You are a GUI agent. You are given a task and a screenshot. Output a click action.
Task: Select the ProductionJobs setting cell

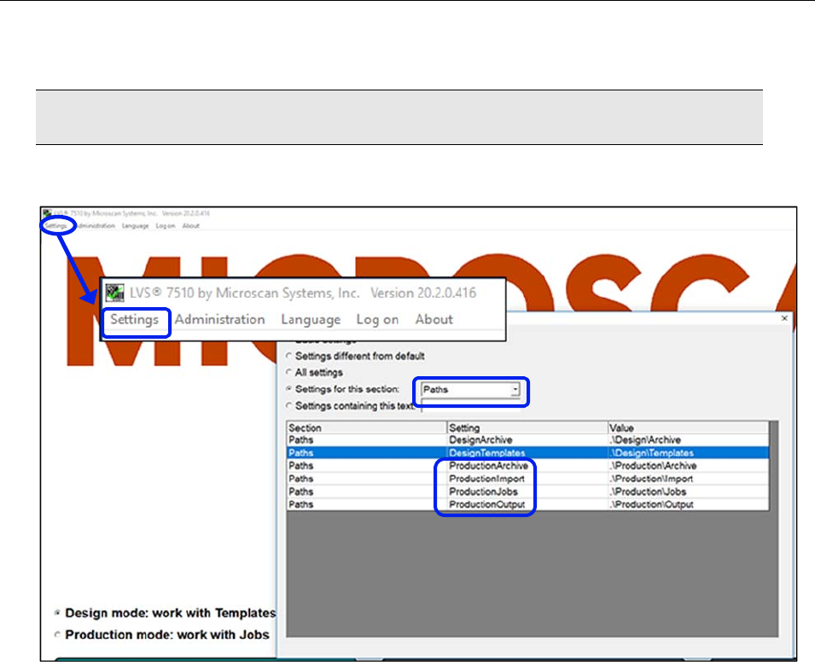(527, 491)
